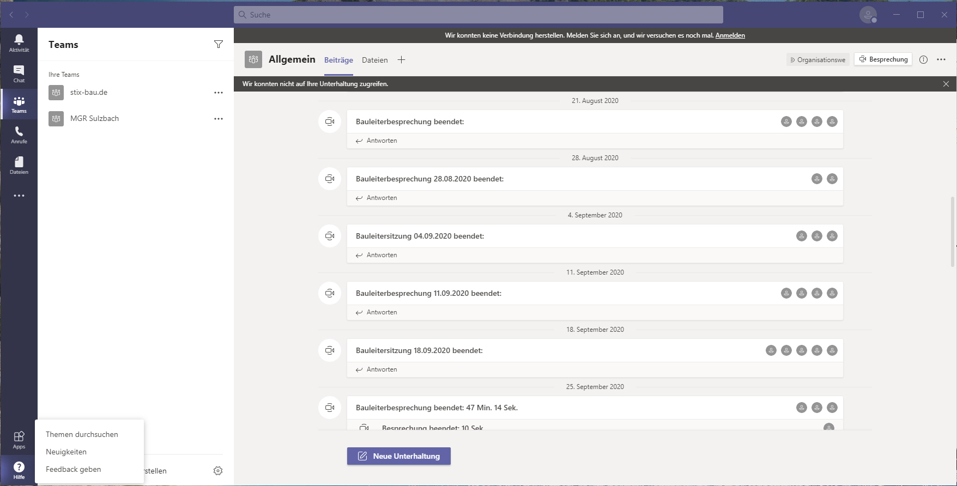Click the Neue Unterhaltung button
The height and width of the screenshot is (486, 957).
coord(399,456)
